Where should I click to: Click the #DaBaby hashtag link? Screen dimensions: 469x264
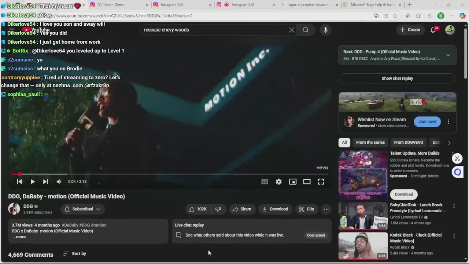(x=70, y=225)
